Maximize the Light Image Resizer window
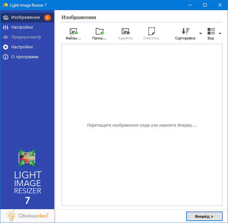The height and width of the screenshot is (223, 228). 205,5
